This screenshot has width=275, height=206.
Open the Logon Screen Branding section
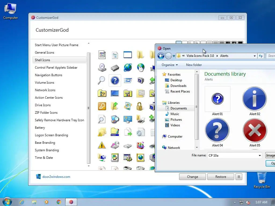pyautogui.click(x=51, y=135)
